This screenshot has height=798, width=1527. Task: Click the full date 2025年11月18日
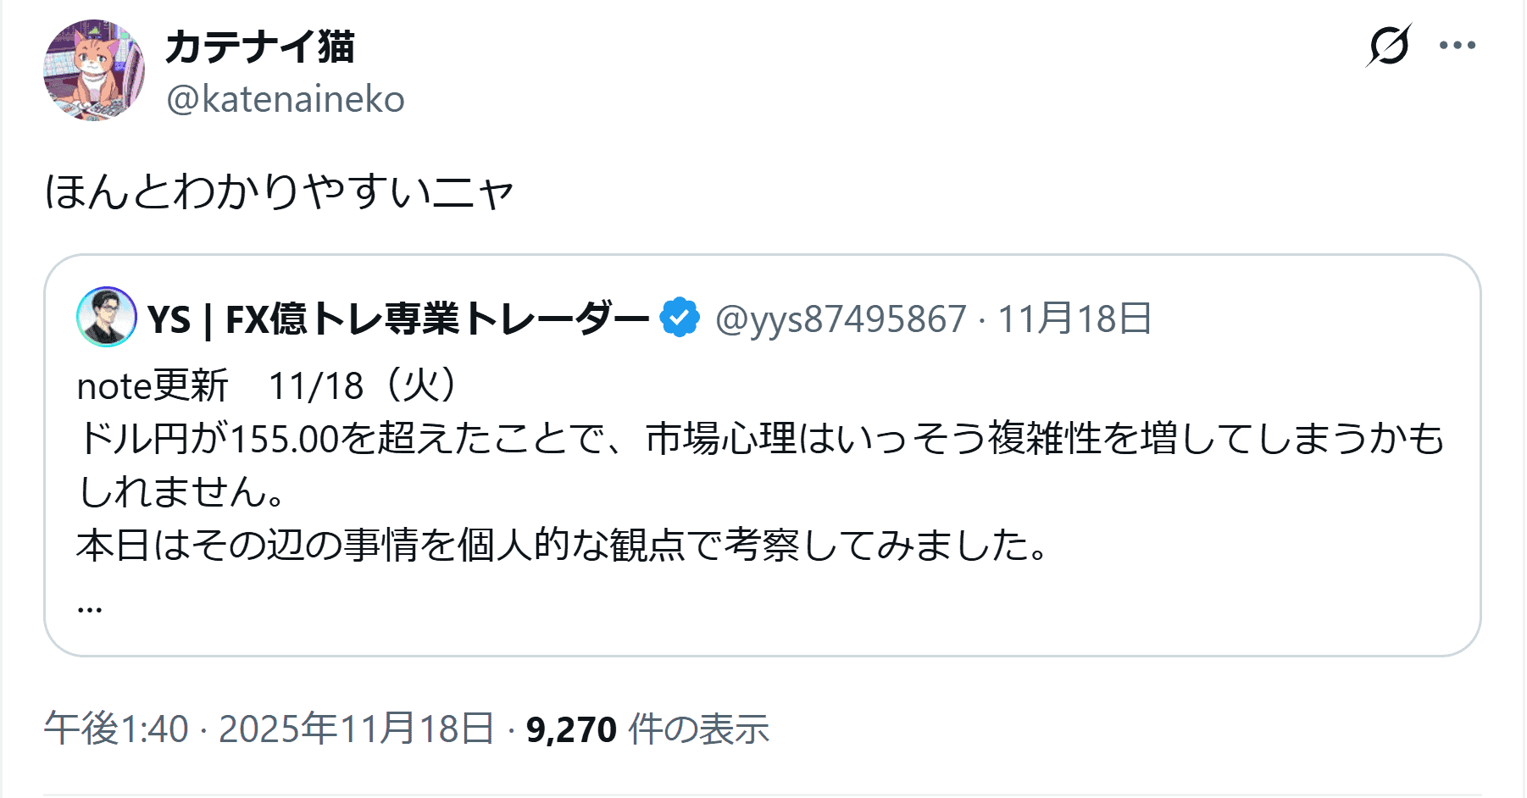(x=356, y=729)
